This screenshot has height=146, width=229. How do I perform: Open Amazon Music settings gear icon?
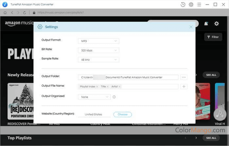[x=216, y=24]
